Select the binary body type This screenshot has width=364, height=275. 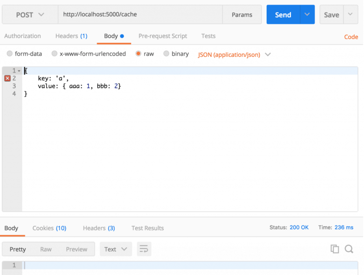166,54
